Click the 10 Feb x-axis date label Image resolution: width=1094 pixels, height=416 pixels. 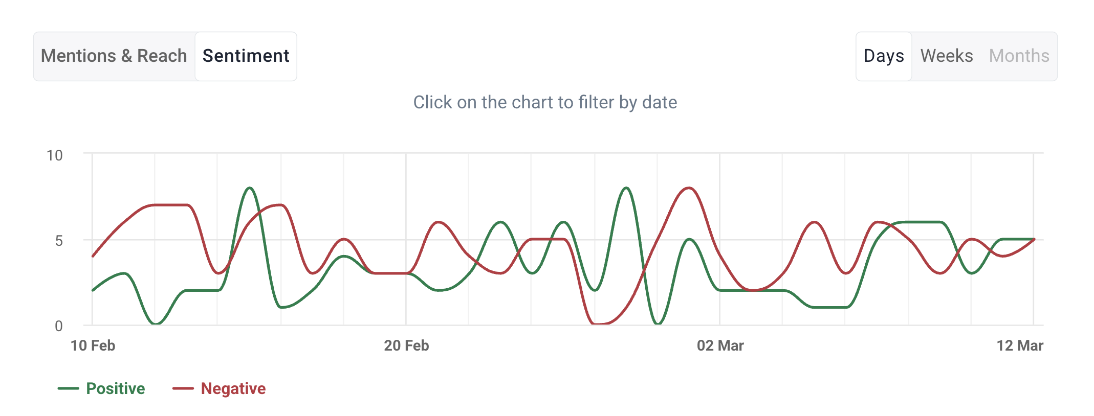pos(93,346)
